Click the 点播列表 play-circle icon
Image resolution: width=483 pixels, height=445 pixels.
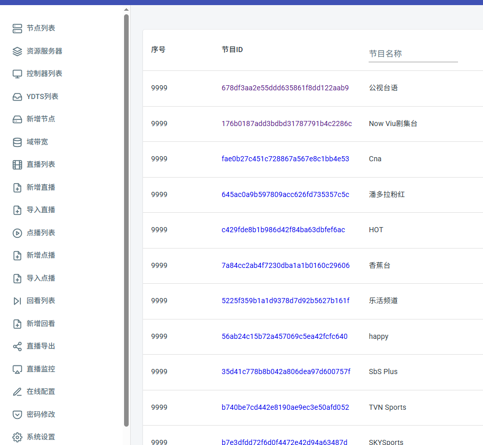pyautogui.click(x=17, y=233)
